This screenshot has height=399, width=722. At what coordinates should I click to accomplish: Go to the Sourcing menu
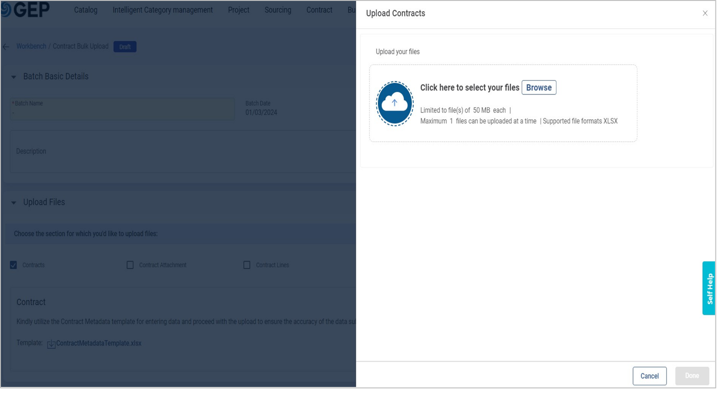(x=278, y=10)
